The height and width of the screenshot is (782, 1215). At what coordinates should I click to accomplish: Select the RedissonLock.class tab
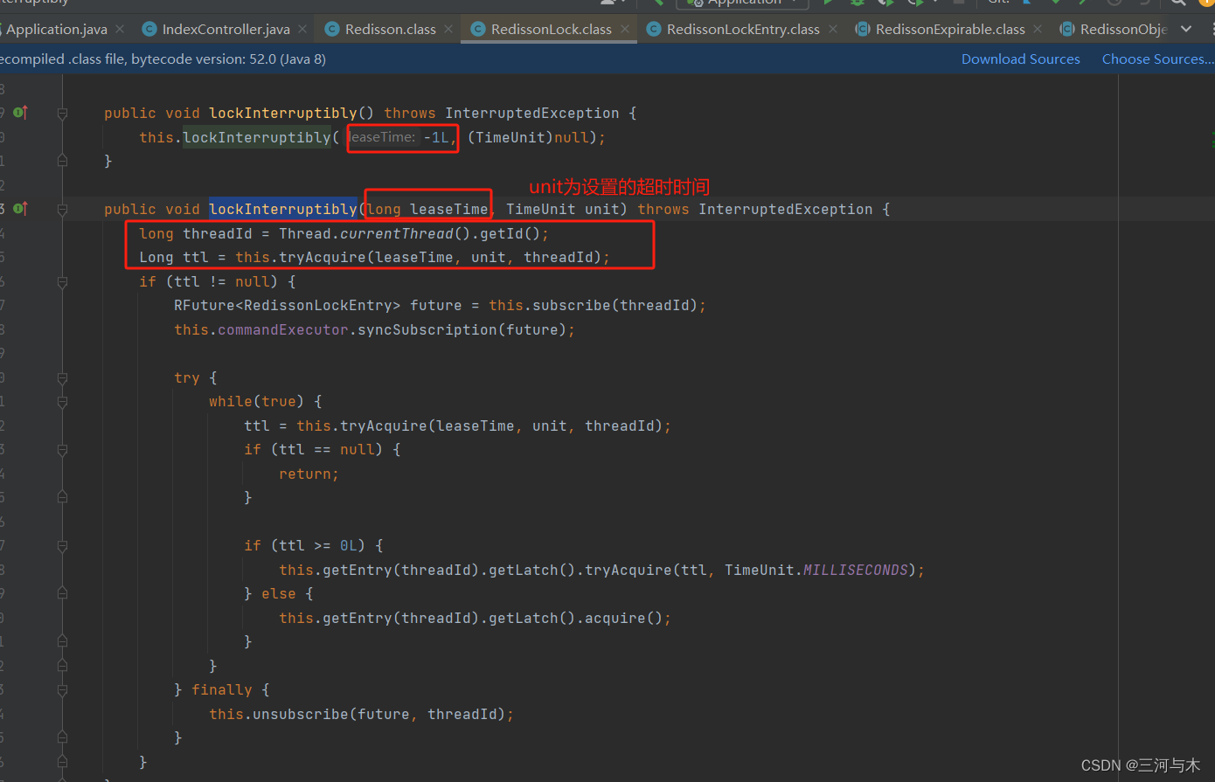click(x=552, y=30)
